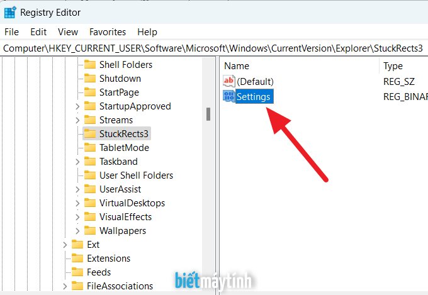Click the registry path address bar
428x295 pixels.
point(214,48)
